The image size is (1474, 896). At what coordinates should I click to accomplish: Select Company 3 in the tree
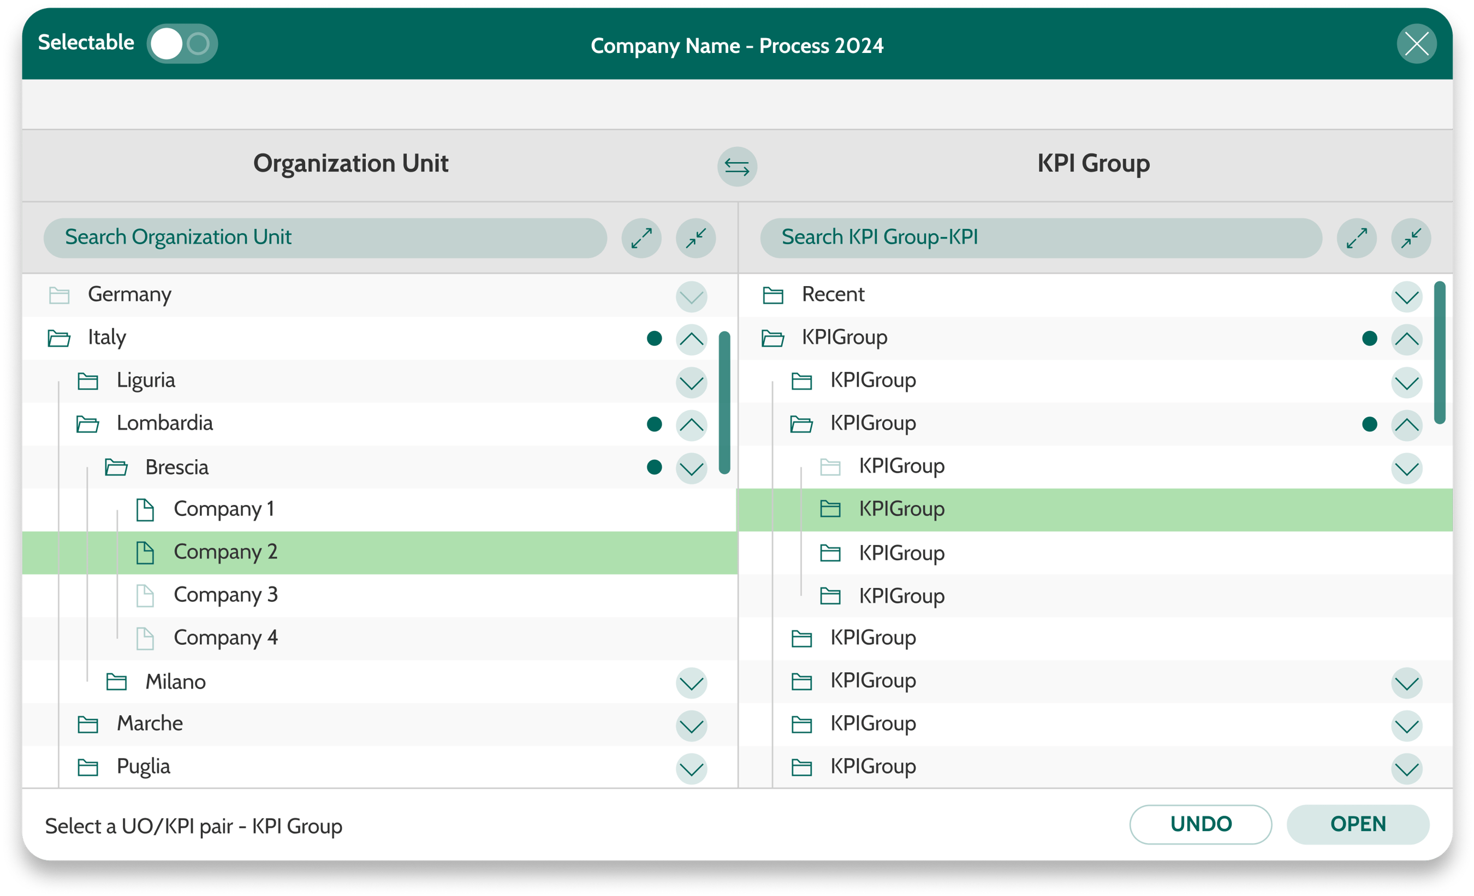[225, 595]
